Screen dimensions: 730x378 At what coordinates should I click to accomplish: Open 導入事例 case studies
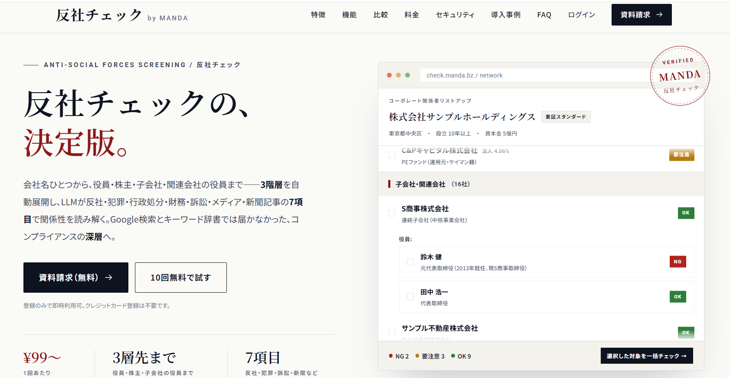coord(506,15)
